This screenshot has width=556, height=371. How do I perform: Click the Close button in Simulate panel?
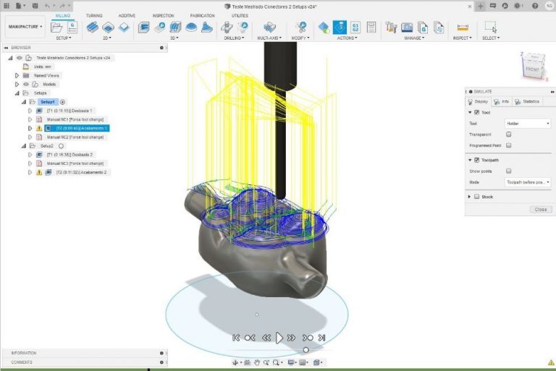[x=539, y=209]
